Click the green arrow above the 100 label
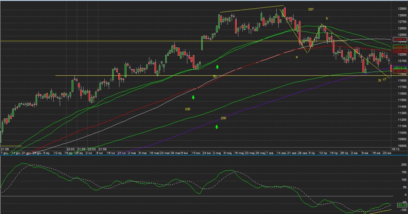 pos(193,97)
